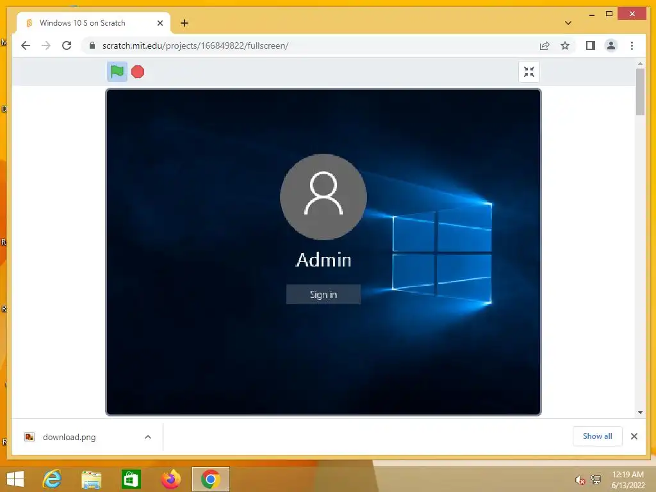The width and height of the screenshot is (656, 492).
Task: Click the Admin user avatar
Action: pyautogui.click(x=324, y=197)
